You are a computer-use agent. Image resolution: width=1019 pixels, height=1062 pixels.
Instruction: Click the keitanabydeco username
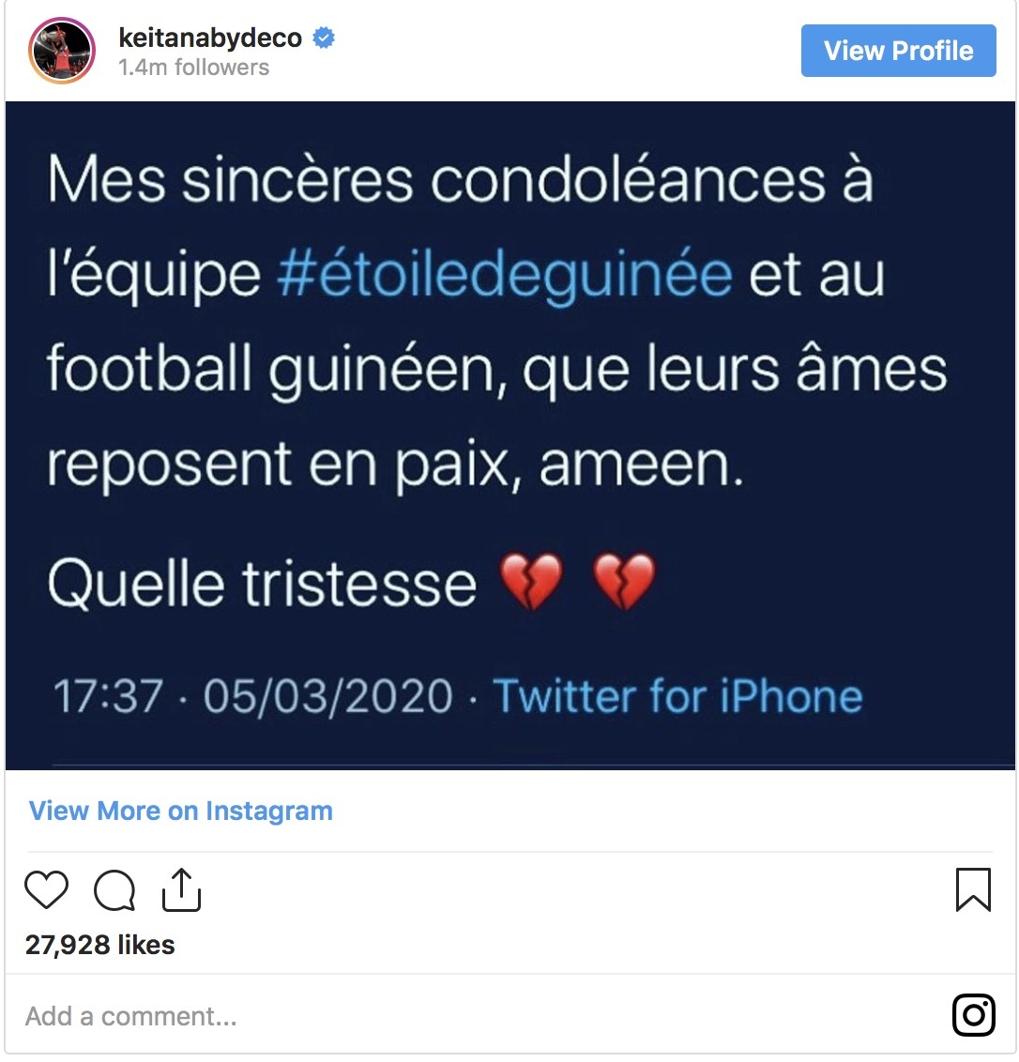coord(210,38)
